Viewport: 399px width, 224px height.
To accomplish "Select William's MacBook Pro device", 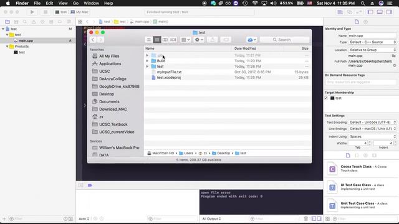I will click(x=119, y=147).
